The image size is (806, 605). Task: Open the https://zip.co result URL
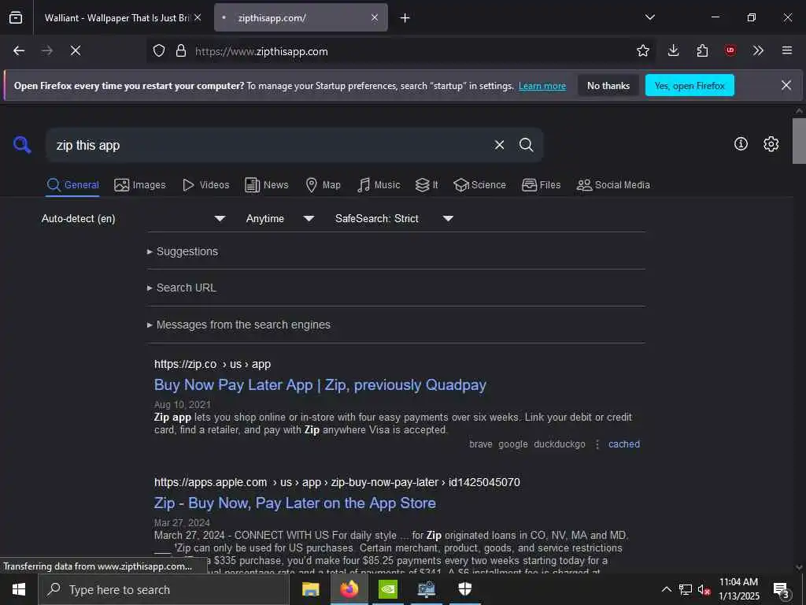pyautogui.click(x=213, y=364)
